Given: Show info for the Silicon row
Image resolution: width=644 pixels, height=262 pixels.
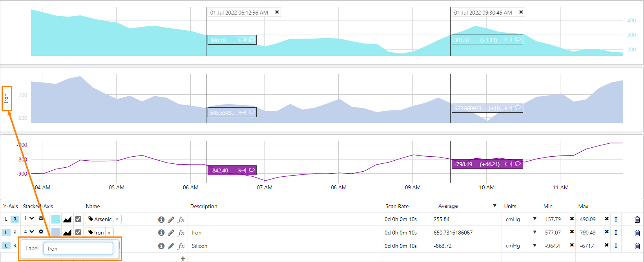Looking at the screenshot, I should click(161, 246).
